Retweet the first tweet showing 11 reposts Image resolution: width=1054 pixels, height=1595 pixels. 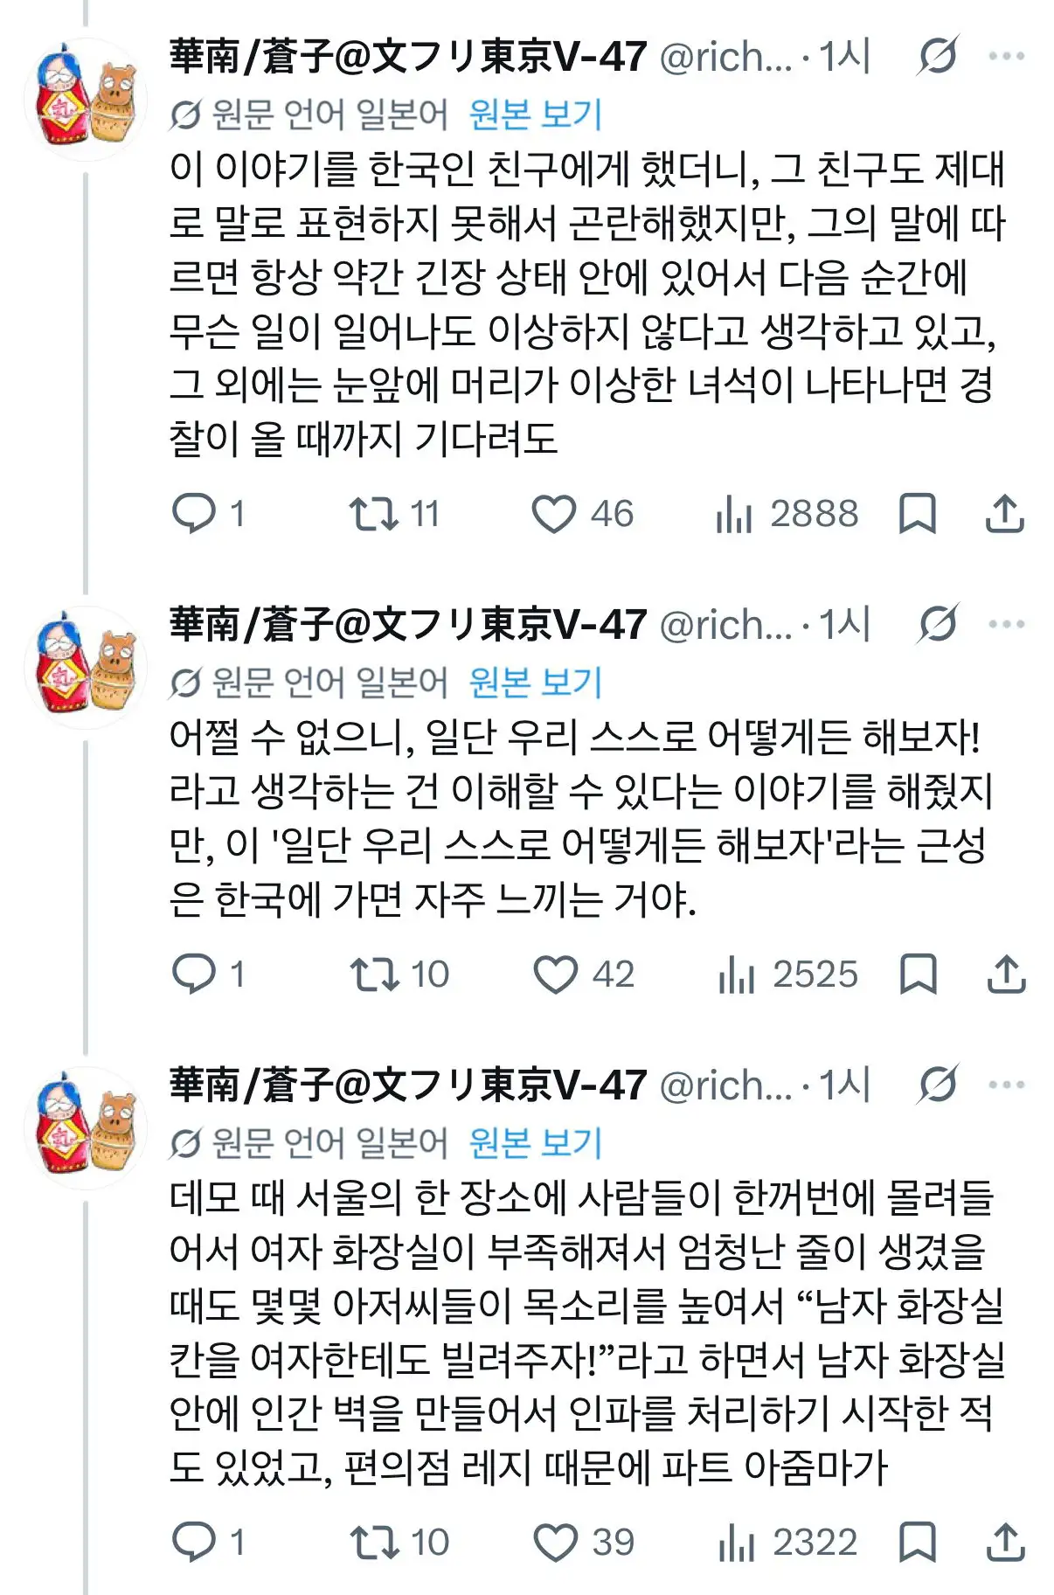(x=394, y=513)
